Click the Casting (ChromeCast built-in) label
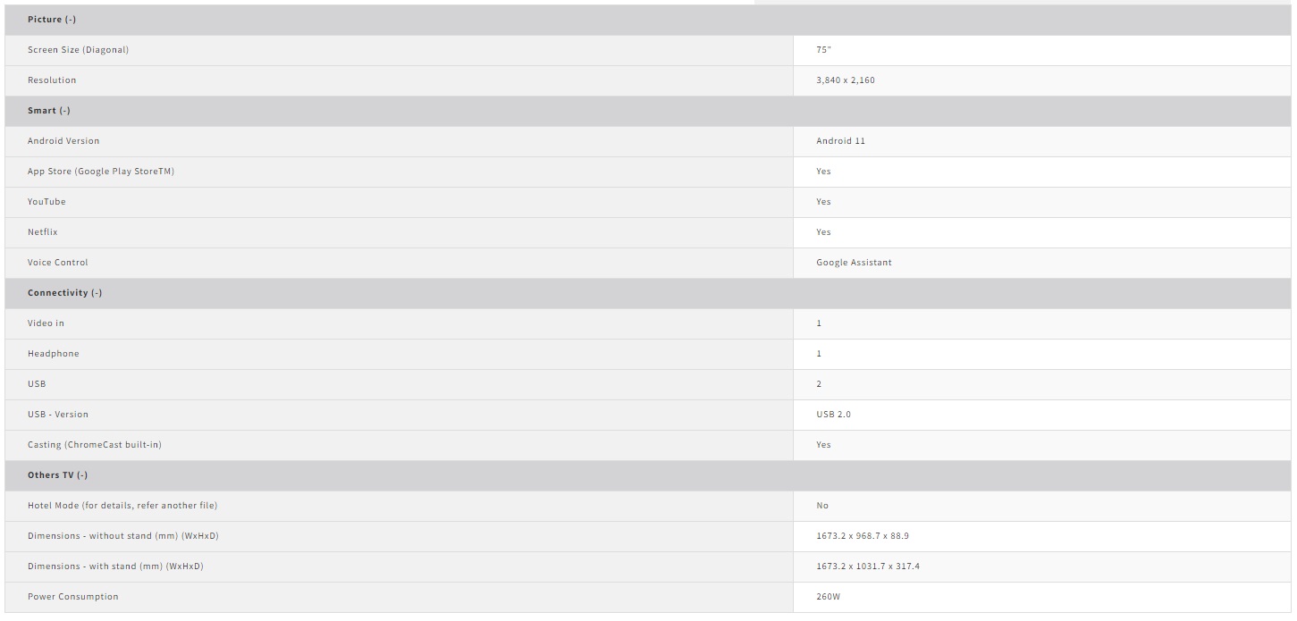1297x621 pixels. coord(95,445)
